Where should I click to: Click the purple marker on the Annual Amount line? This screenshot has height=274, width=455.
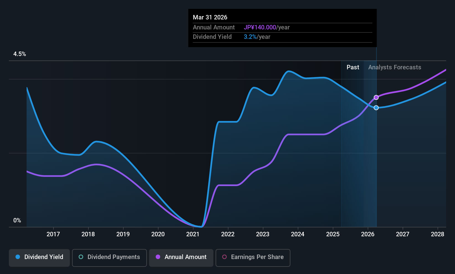(x=376, y=97)
